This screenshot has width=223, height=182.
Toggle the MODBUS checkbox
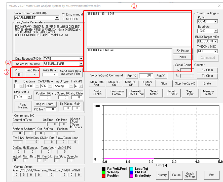(x=63, y=19)
